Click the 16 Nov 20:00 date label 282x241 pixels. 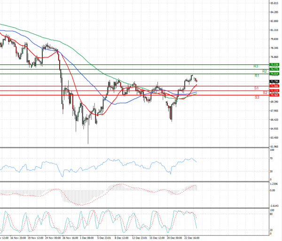[x=18, y=238]
